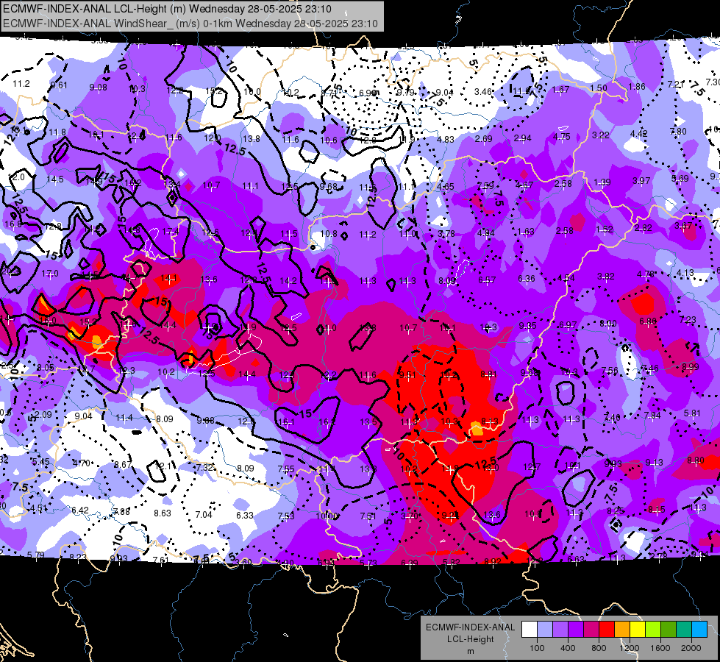This screenshot has height=662, width=720.
Task: Click the wind shear value 1.86
Action: pyautogui.click(x=636, y=86)
